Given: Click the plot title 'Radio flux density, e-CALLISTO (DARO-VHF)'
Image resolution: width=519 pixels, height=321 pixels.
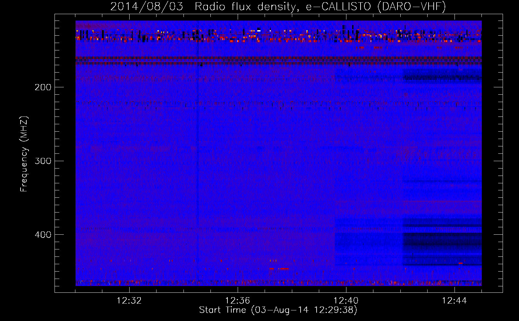Looking at the screenshot, I should 320,7.
